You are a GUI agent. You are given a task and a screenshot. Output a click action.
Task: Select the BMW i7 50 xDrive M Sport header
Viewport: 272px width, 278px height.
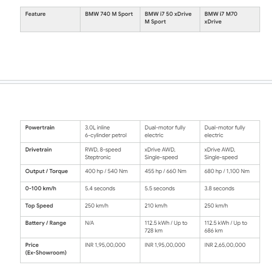point(170,20)
